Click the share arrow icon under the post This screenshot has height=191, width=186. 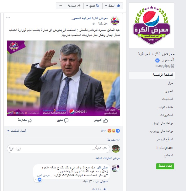[30, 121]
